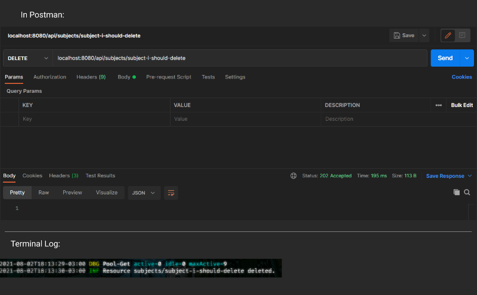Click the search response icon

[467, 192]
